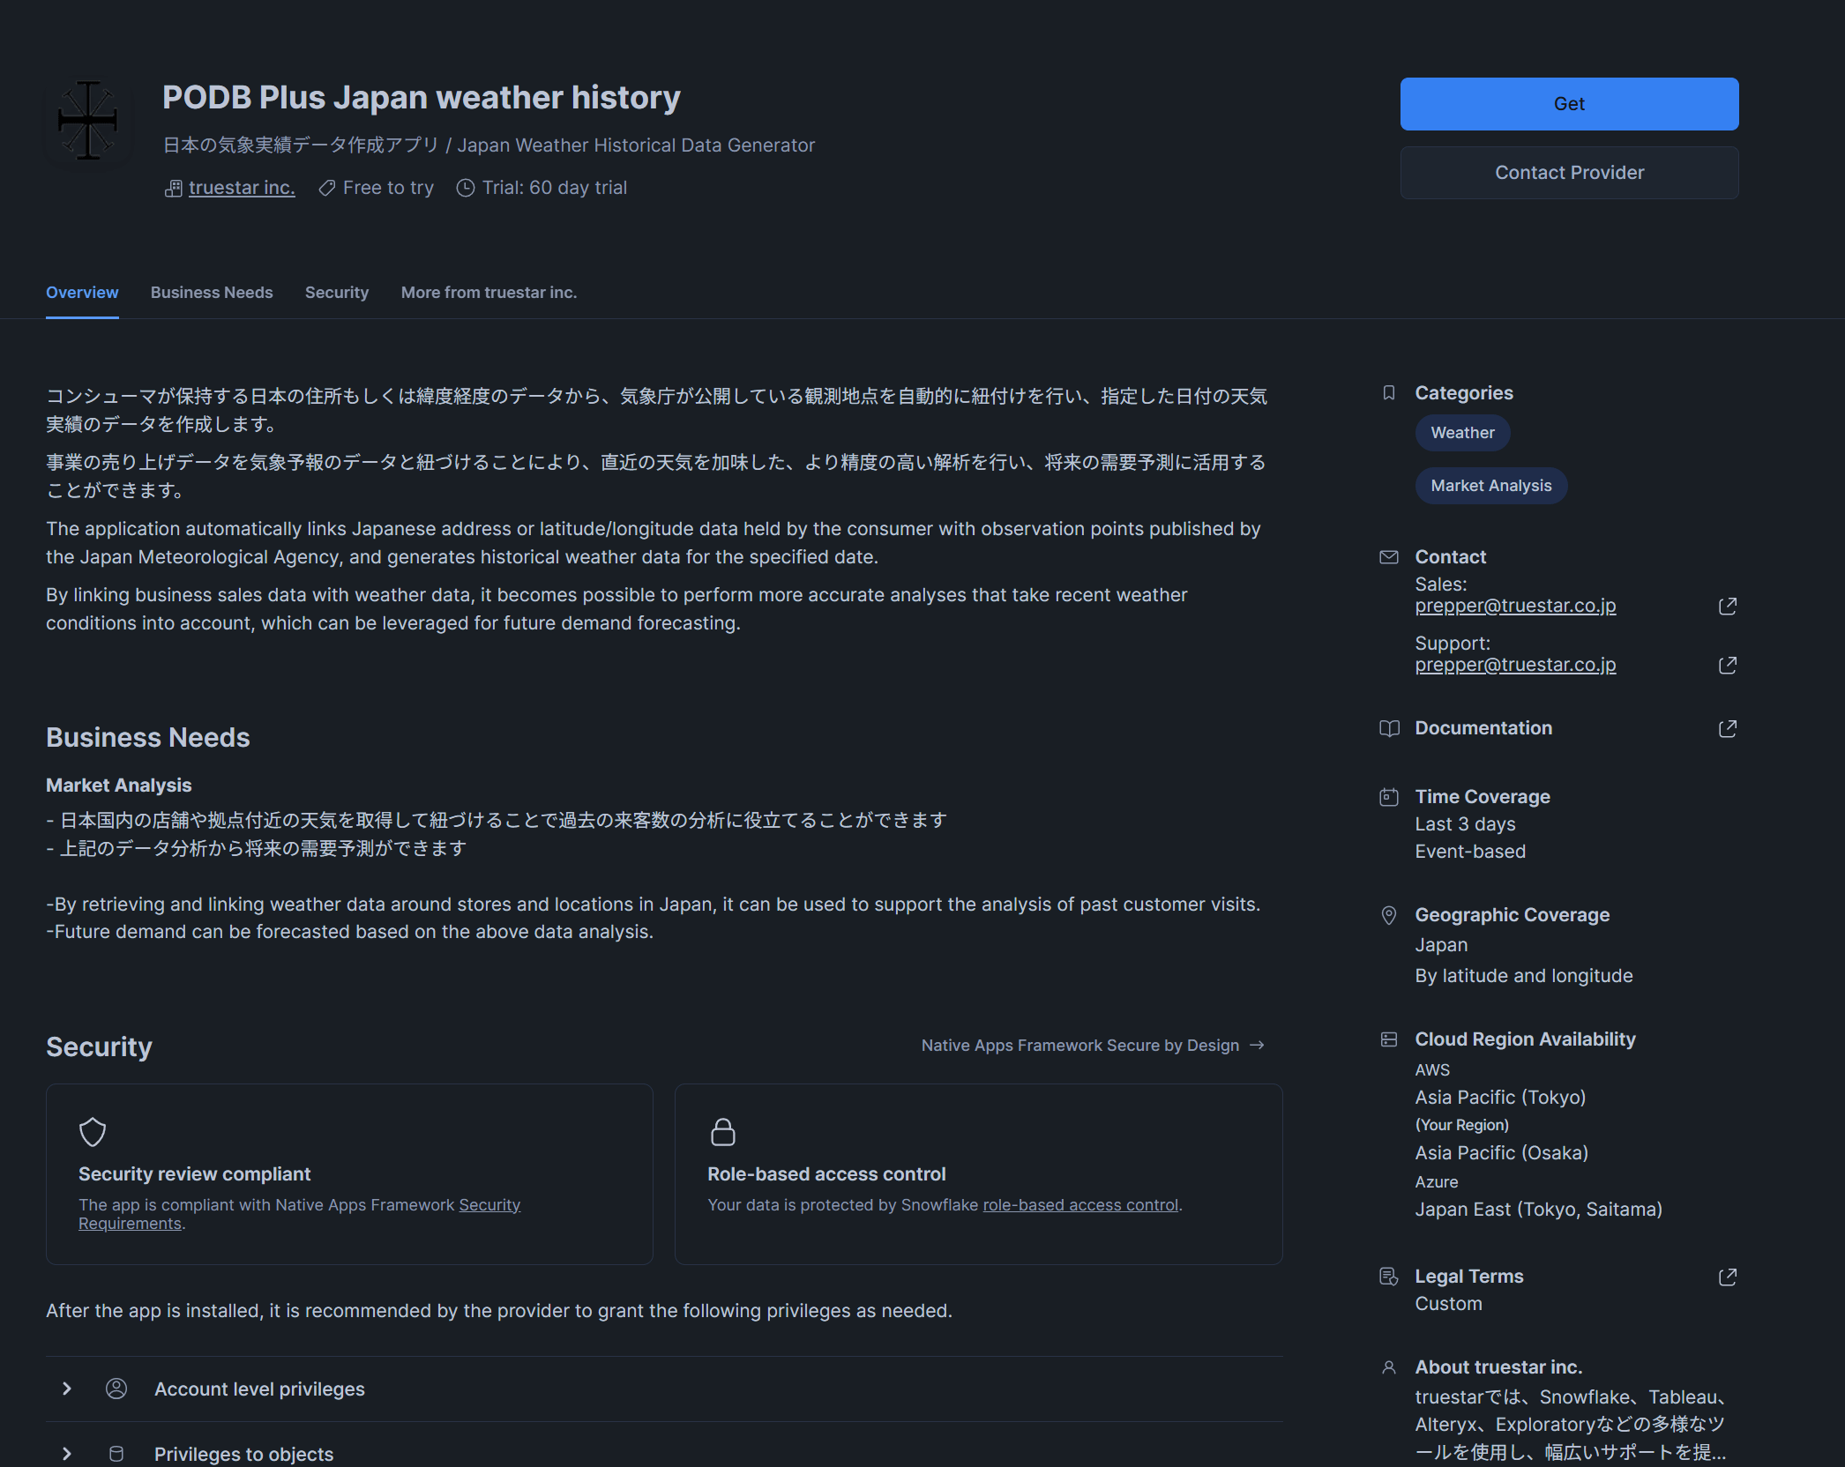The image size is (1845, 1467).
Task: Click the Account level privileges row label
Action: (x=259, y=1389)
